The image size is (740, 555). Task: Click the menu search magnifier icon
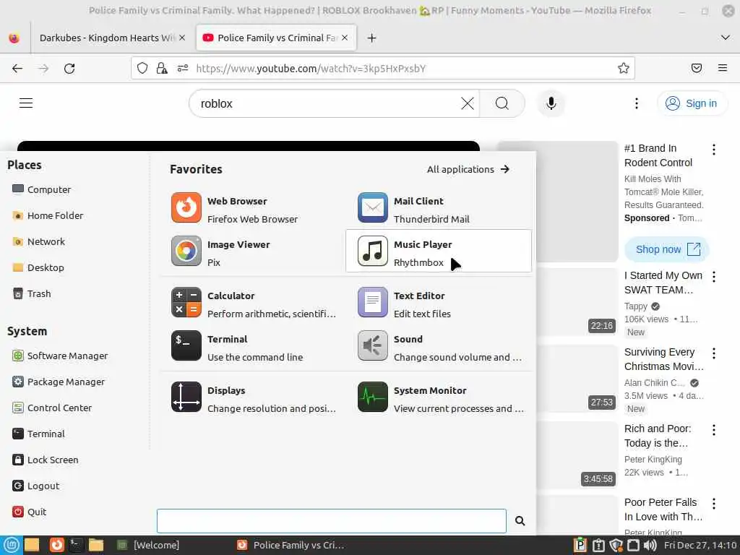tap(520, 520)
